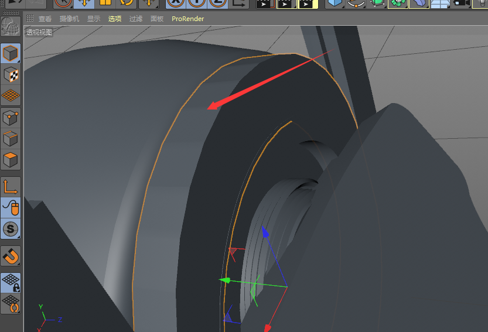This screenshot has width=488, height=332.
Task: Click the green cloner array icon
Action: [398, 3]
